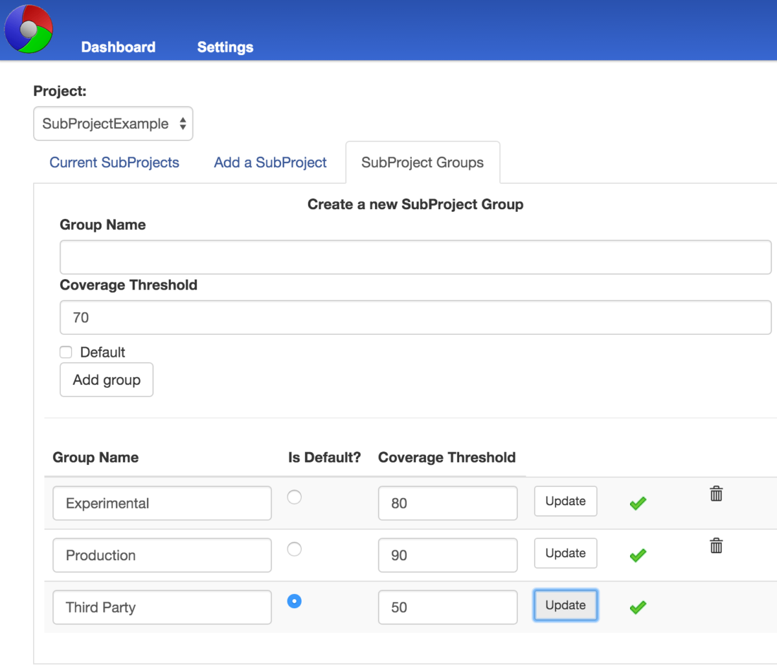
Task: Click the empty Group Name input field
Action: [415, 257]
